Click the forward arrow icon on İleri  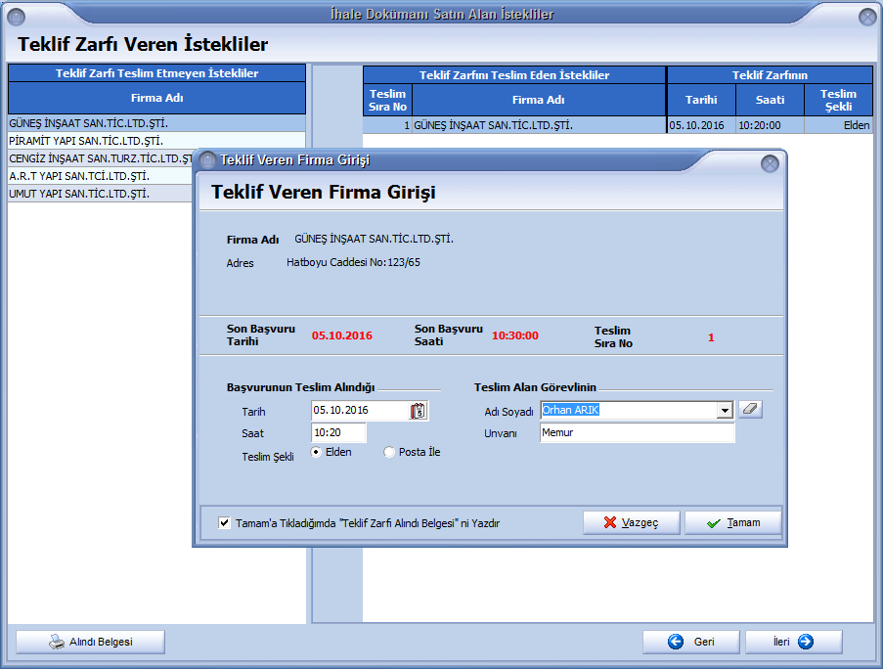805,642
